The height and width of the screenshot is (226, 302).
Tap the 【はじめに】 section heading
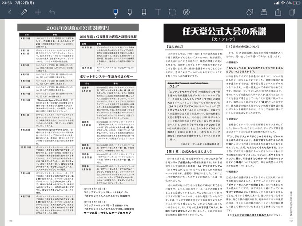(175, 47)
